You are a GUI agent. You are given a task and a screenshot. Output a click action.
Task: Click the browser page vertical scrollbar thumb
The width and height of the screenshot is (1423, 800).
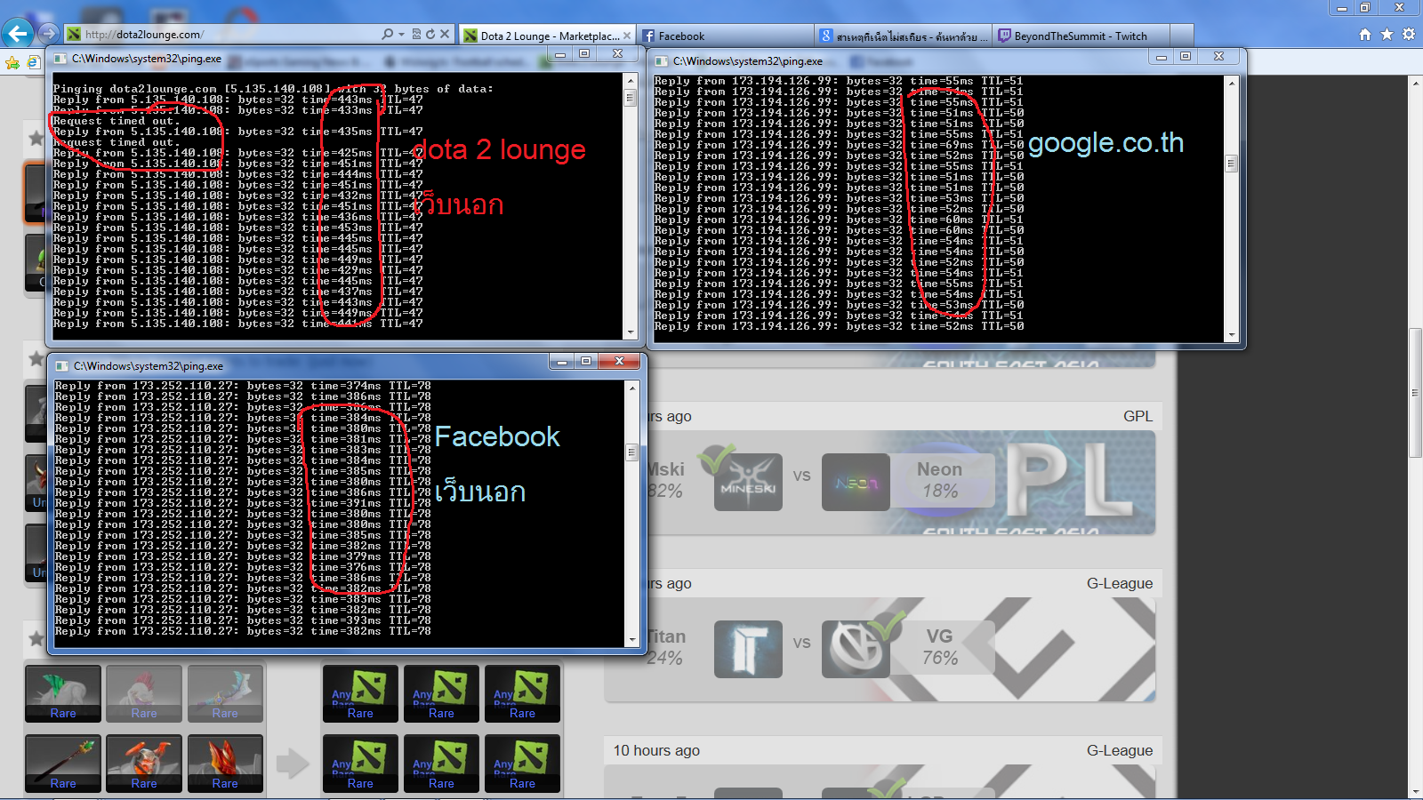coord(1415,393)
